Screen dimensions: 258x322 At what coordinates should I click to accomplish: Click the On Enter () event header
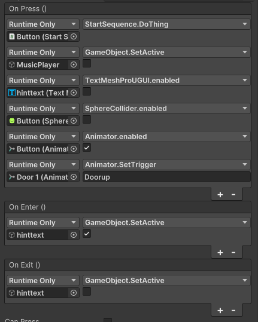128,207
